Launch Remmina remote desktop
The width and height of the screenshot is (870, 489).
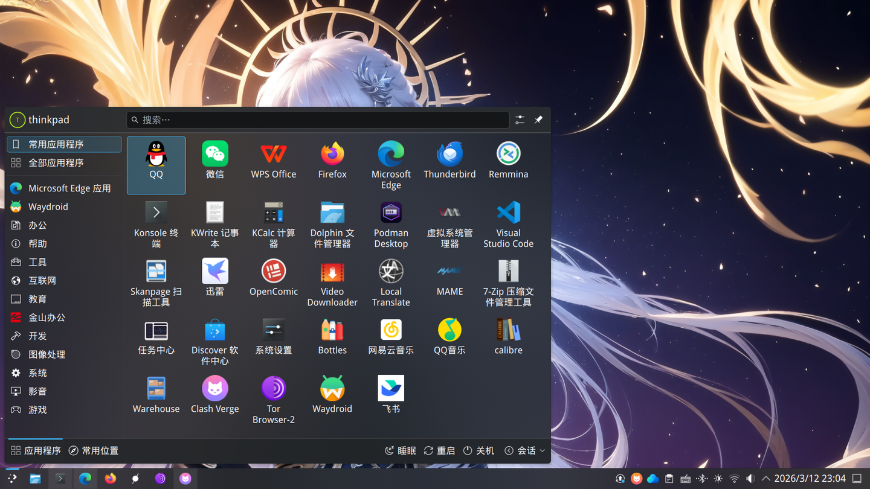[x=508, y=165]
